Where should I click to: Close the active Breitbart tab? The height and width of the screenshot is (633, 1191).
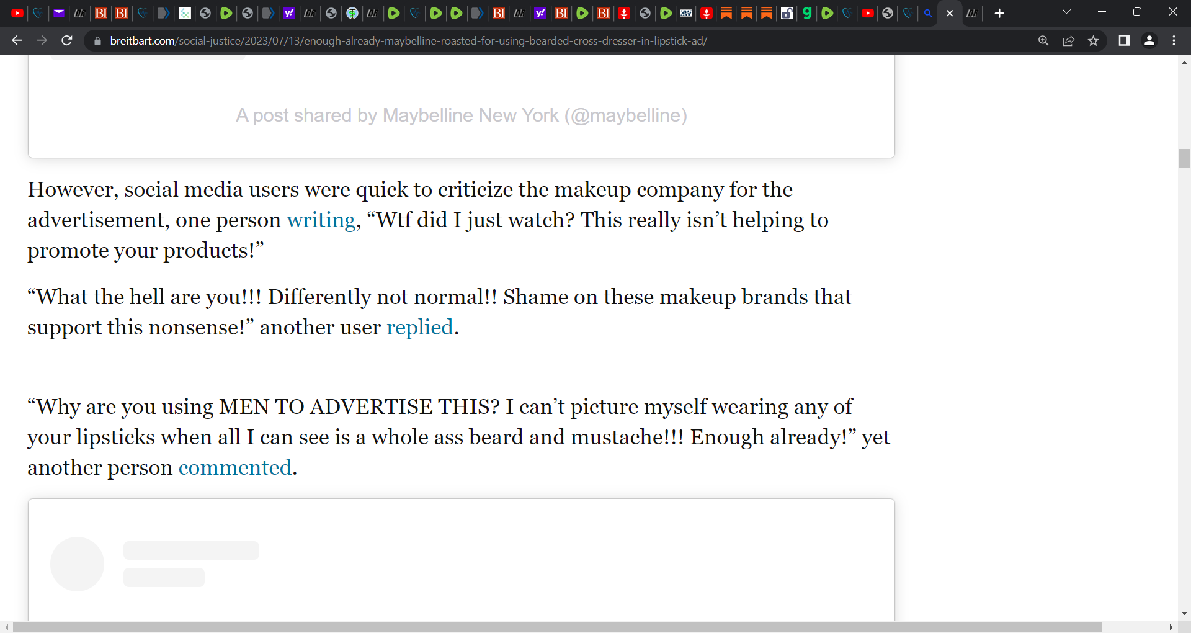(x=949, y=13)
